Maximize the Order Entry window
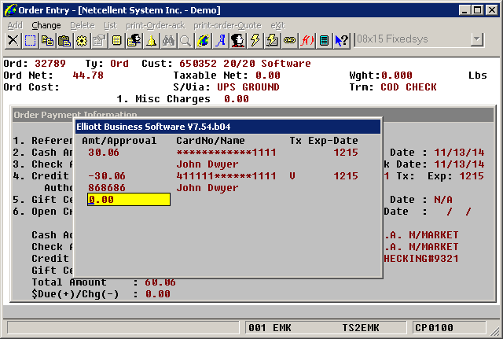Viewport: 503px width, 339px height. point(477,10)
